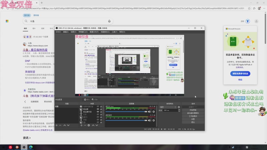Expand the 资讯 section chevron
267x150 pixels.
tap(30, 138)
